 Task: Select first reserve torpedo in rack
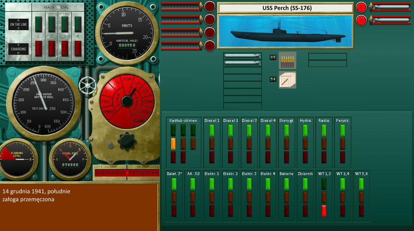tap(242, 56)
